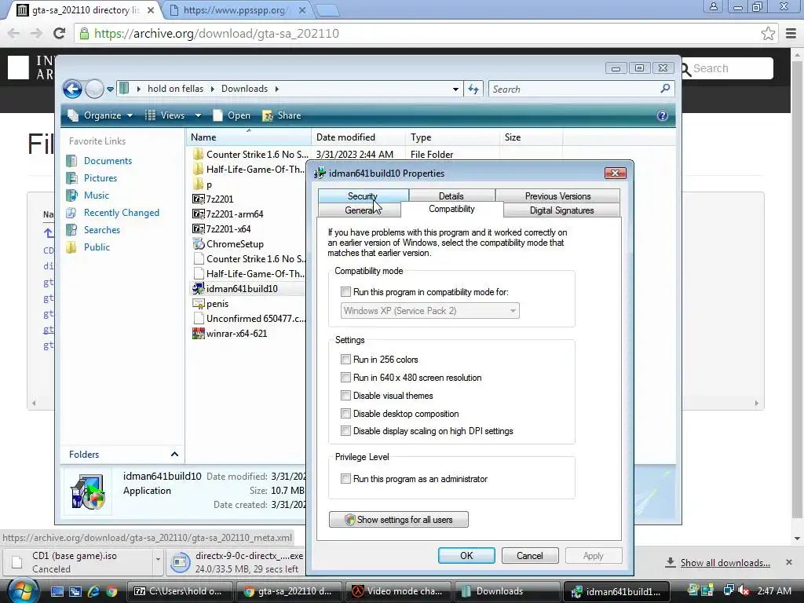This screenshot has height=603, width=804.
Task: Expand the Downloads breadcrumb arrow
Action: click(277, 89)
